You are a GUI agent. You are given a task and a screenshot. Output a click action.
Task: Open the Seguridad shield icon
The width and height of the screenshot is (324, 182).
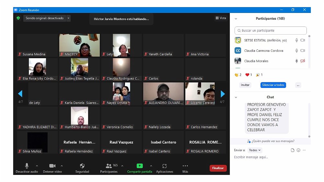tap(82, 166)
